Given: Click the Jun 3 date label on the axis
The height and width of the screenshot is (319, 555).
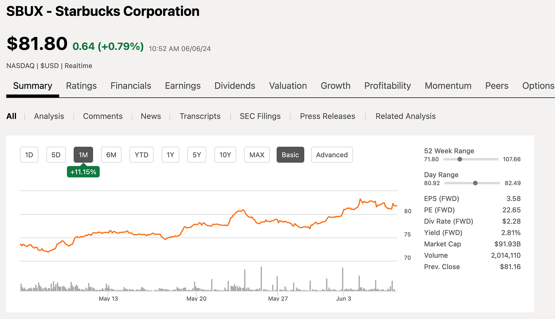Looking at the screenshot, I should coord(343,299).
